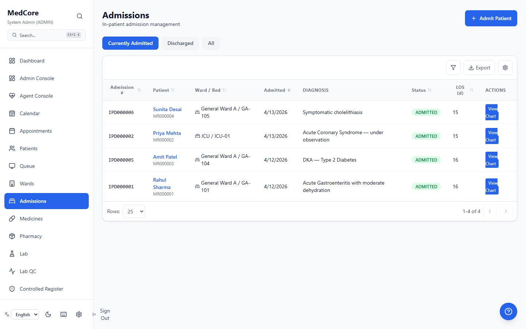This screenshot has width=526, height=329.
Task: Open the table filter funnel icon
Action: (453, 68)
